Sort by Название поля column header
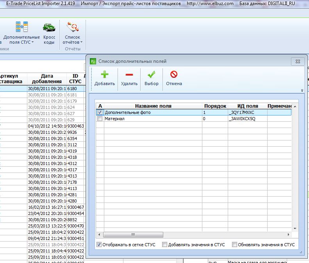Image resolution: width=309 pixels, height=263 pixels. tap(153, 106)
